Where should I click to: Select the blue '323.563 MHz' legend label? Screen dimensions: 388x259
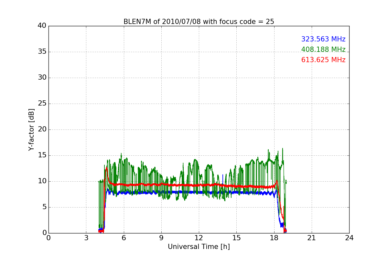[x=323, y=39]
